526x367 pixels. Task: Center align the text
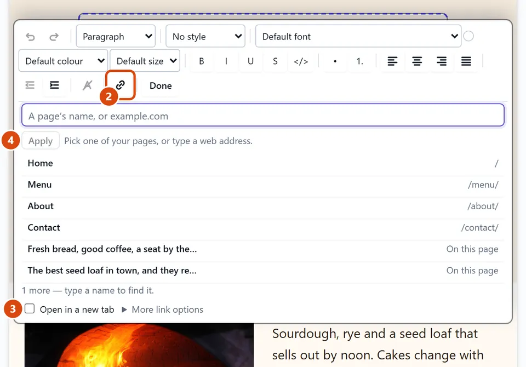tap(417, 61)
